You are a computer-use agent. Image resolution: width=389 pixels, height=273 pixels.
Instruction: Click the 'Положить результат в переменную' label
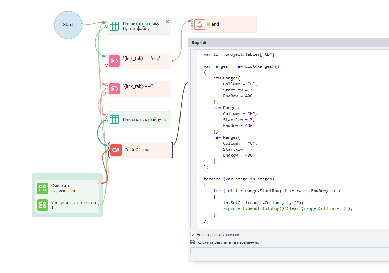227,242
